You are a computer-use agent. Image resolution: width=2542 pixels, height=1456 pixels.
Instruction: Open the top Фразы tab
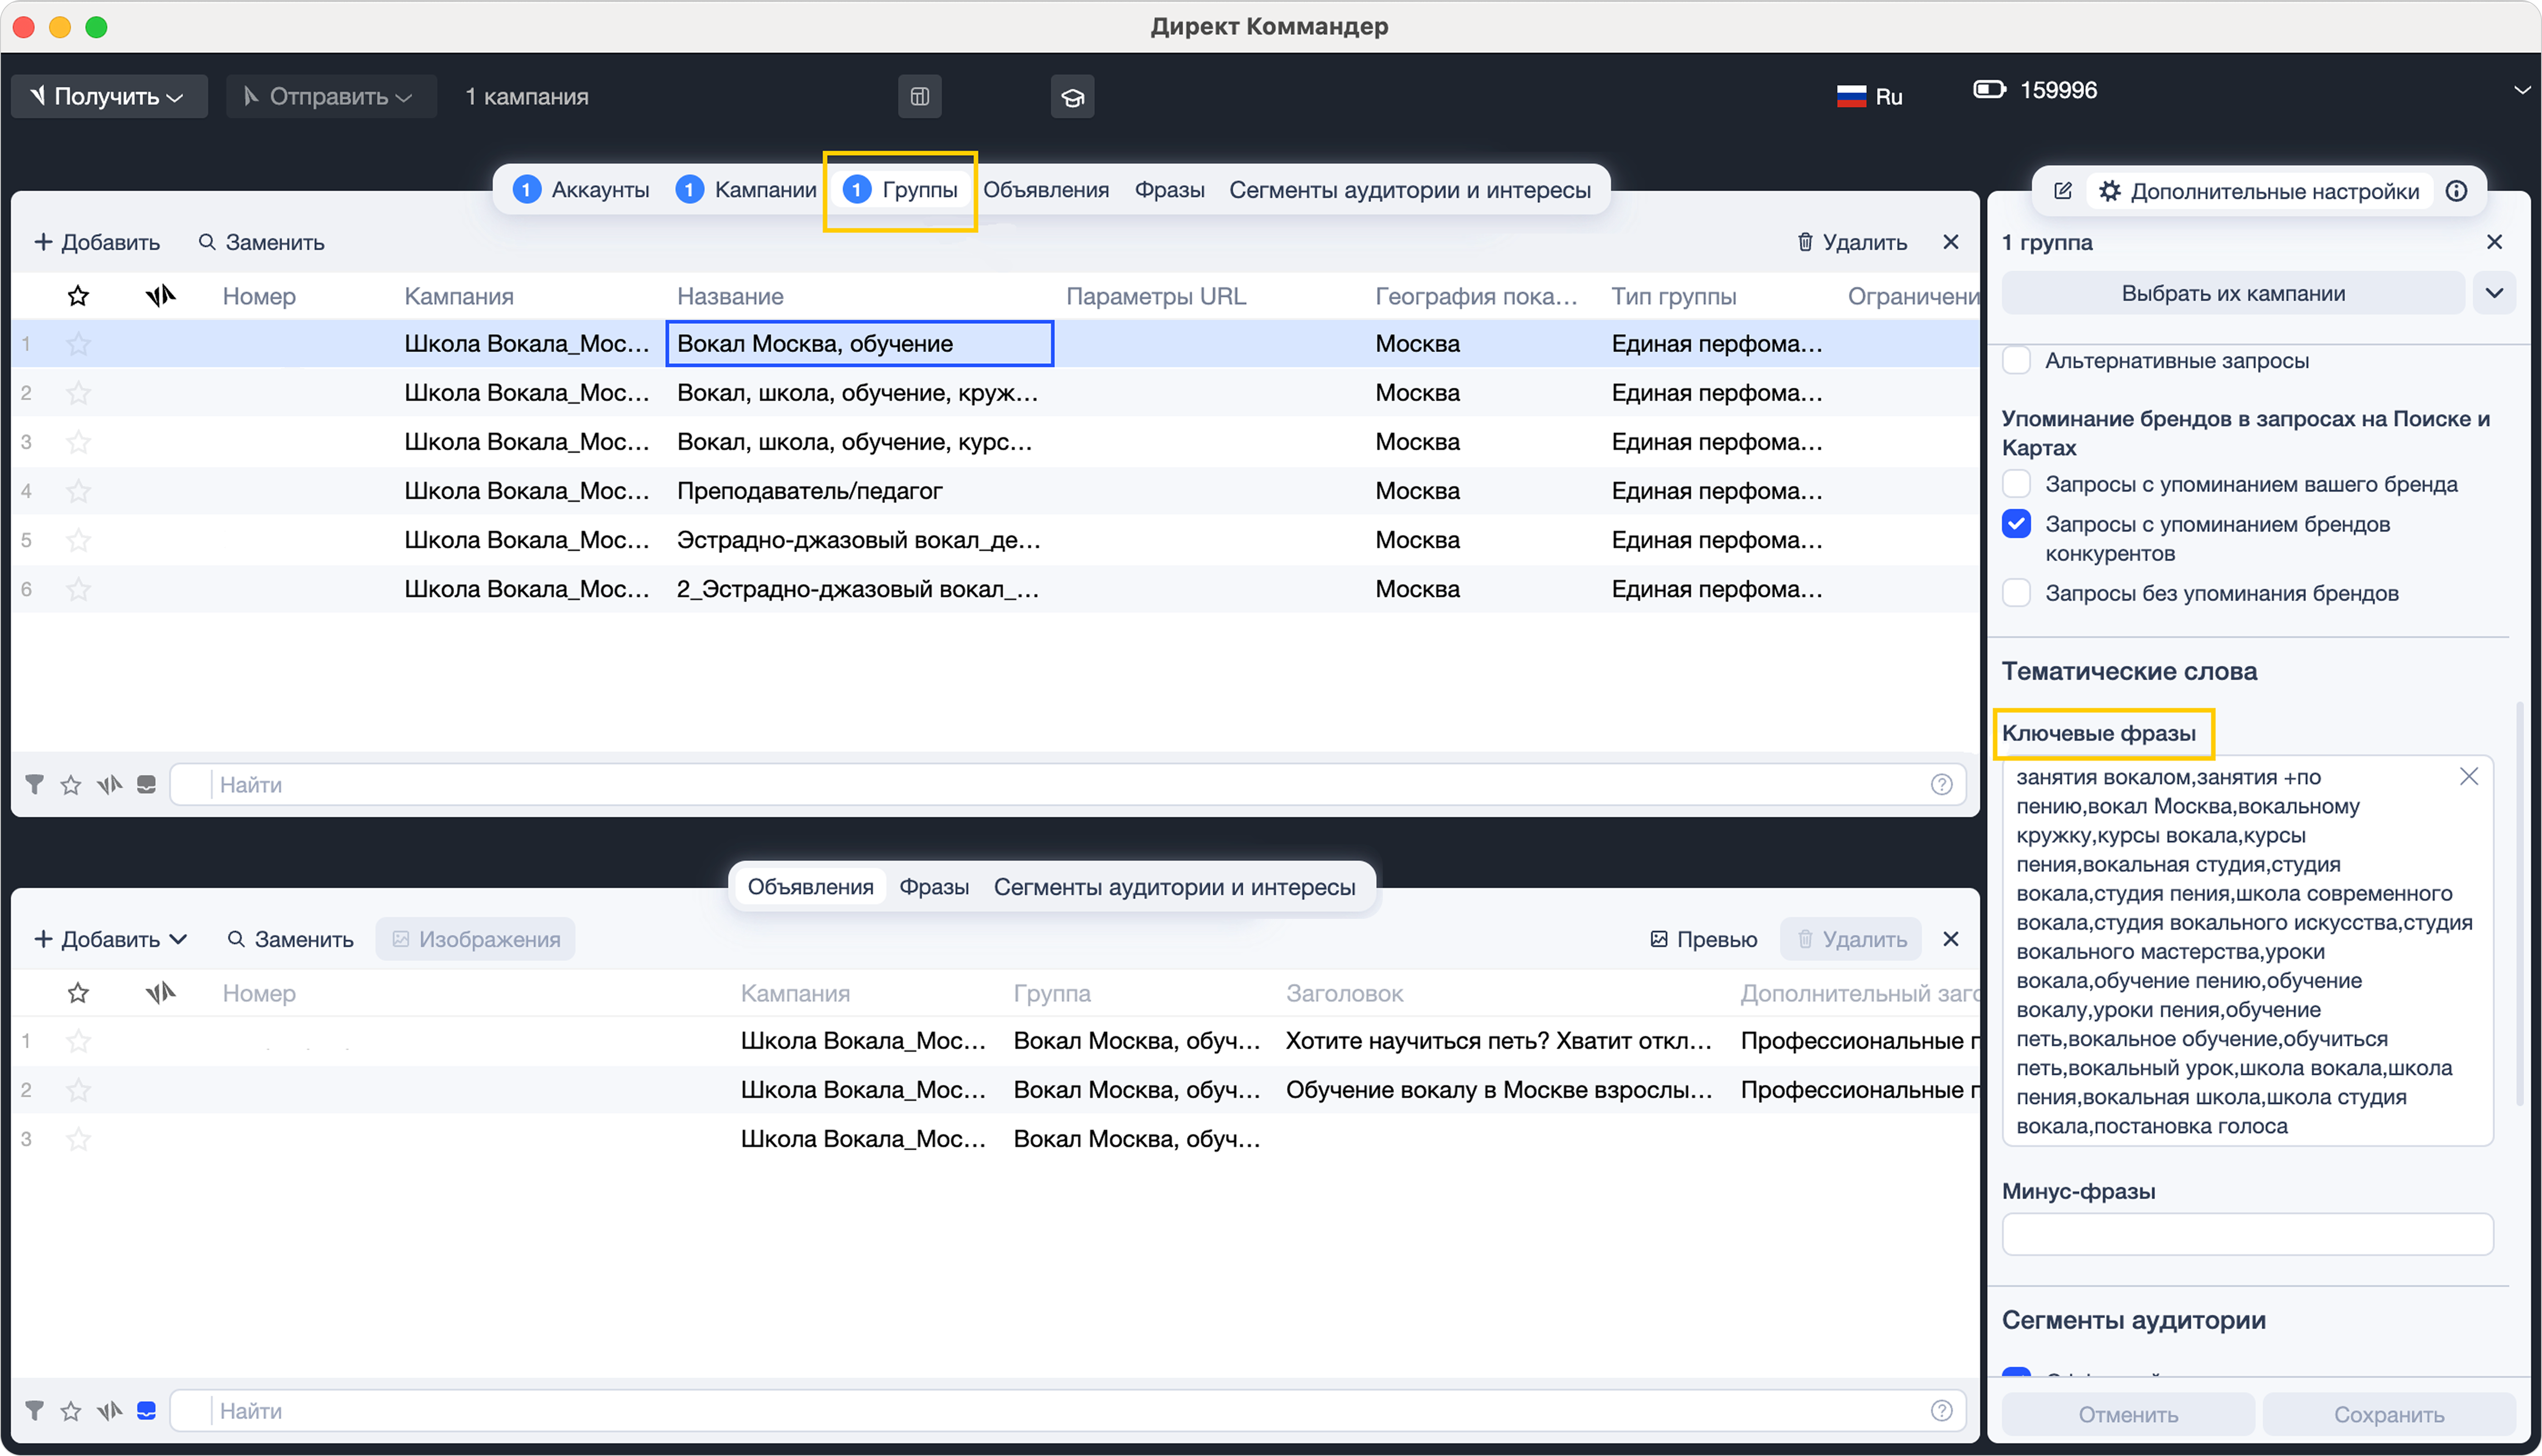[1169, 190]
